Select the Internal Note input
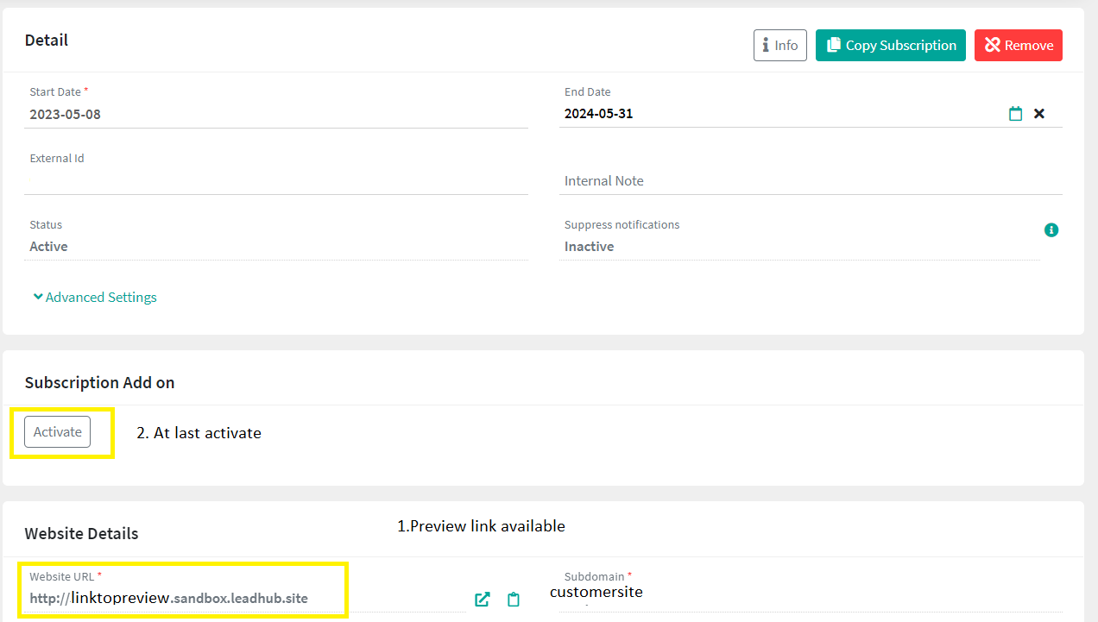The image size is (1098, 622). tap(810, 181)
